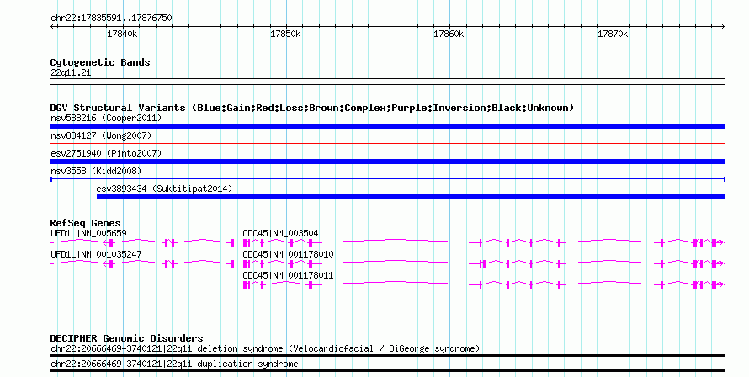Click the CDC45 NM_001178010 gene model glyph
This screenshot has height=377, width=749.
484,263
